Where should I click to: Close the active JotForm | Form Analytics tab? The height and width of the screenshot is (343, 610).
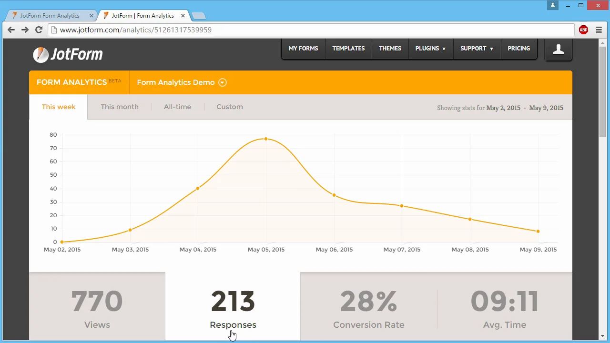click(183, 16)
